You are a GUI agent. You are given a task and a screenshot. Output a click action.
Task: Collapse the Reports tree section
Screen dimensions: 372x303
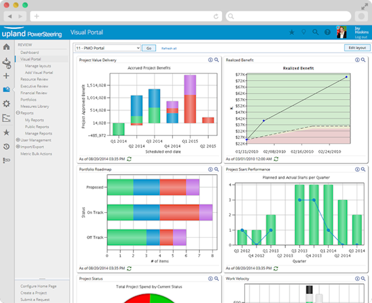click(x=18, y=113)
